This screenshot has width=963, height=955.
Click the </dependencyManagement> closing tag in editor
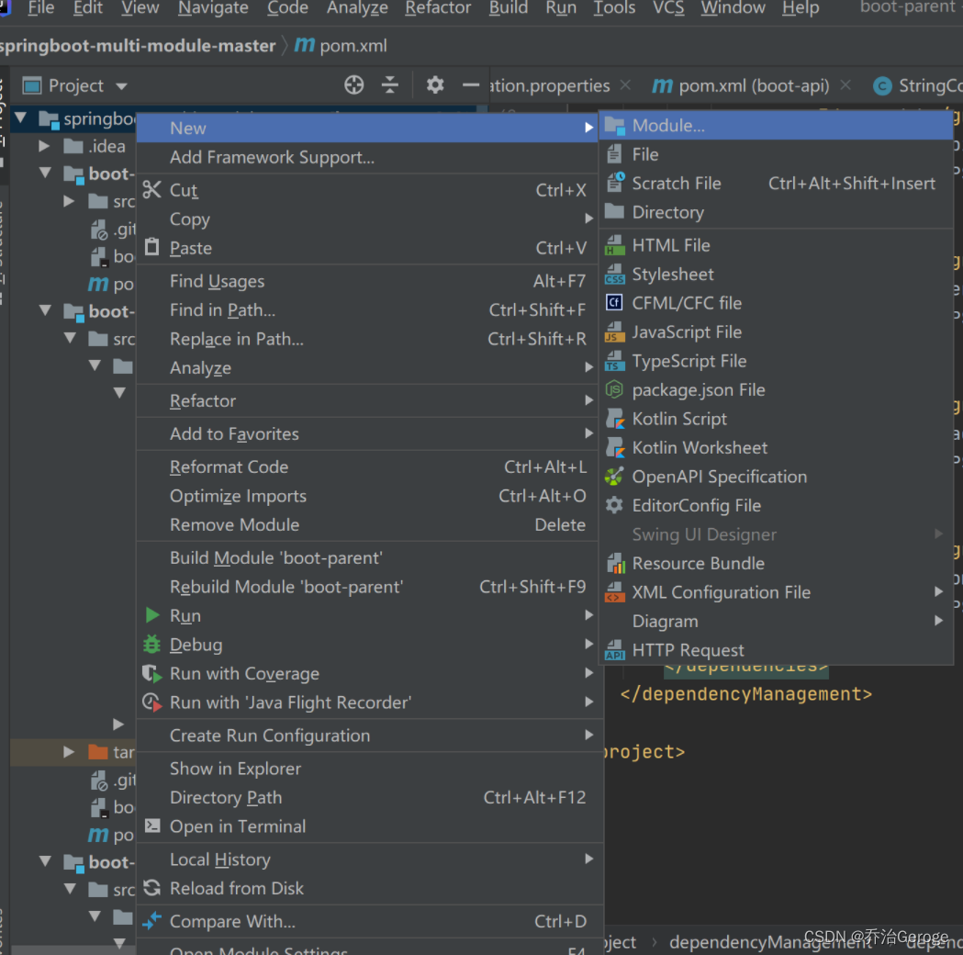pyautogui.click(x=746, y=694)
